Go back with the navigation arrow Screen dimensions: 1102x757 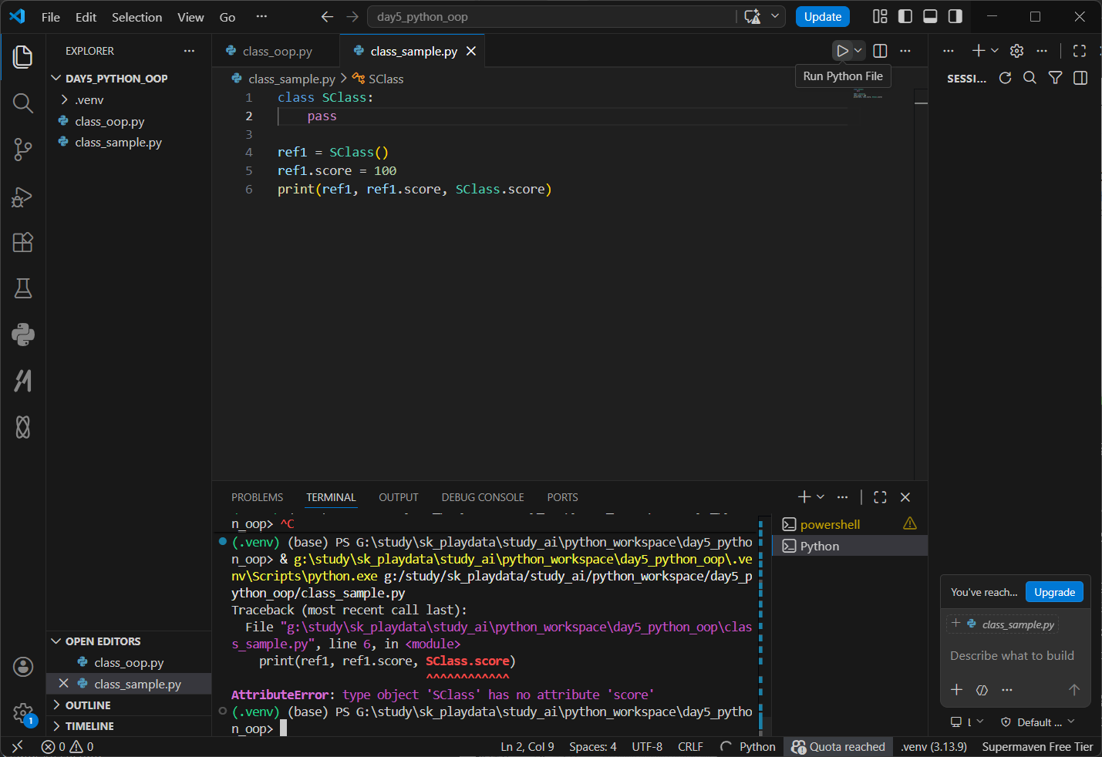[x=327, y=17]
